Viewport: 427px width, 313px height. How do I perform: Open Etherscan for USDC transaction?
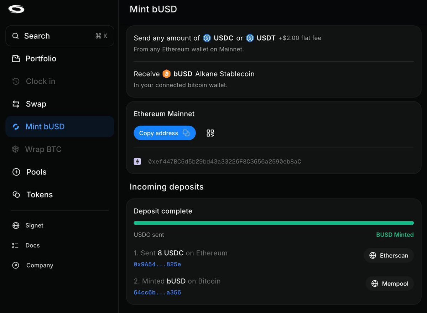click(389, 255)
